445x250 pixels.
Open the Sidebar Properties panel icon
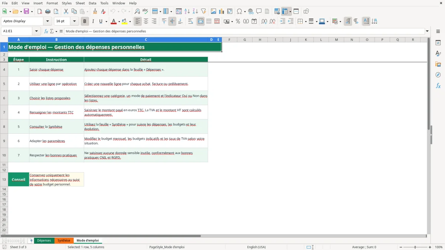[x=438, y=43]
